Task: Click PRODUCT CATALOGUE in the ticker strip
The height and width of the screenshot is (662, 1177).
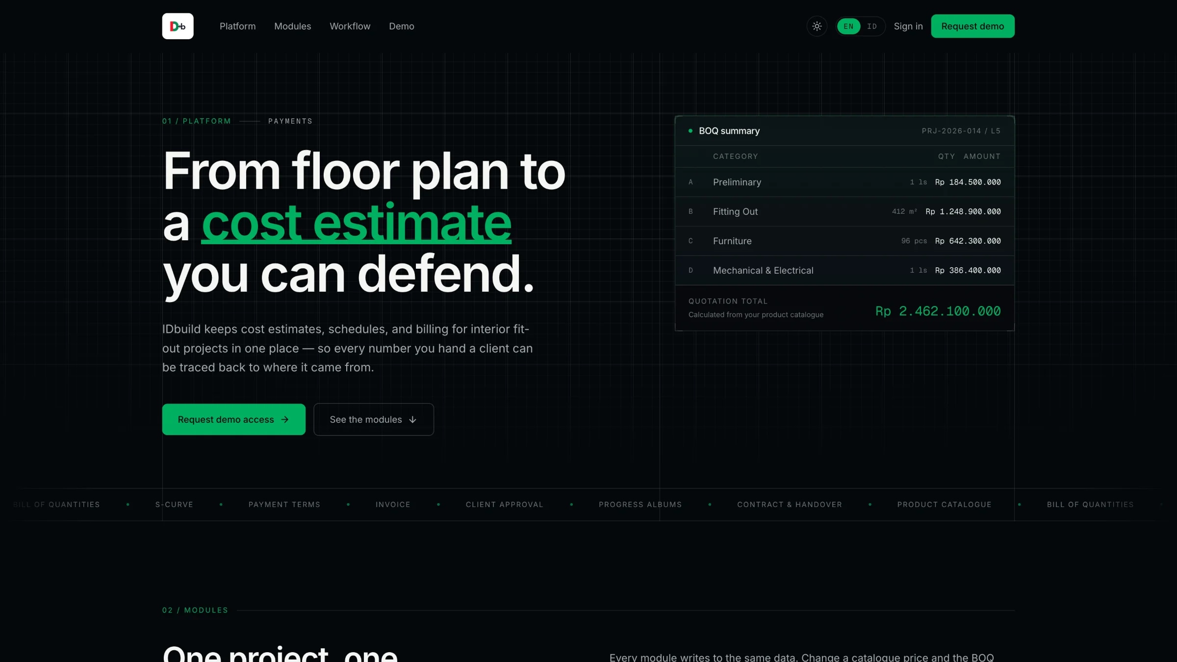Action: click(944, 505)
